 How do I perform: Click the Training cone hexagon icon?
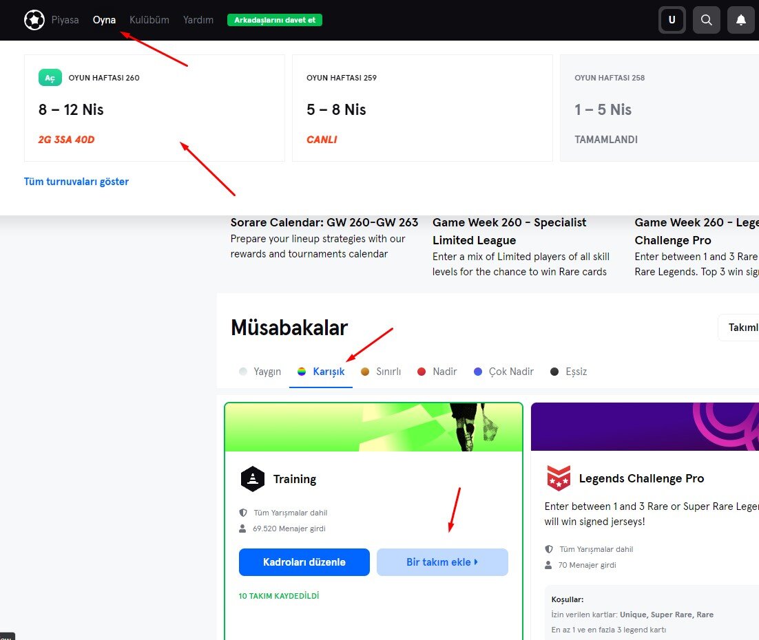click(253, 479)
